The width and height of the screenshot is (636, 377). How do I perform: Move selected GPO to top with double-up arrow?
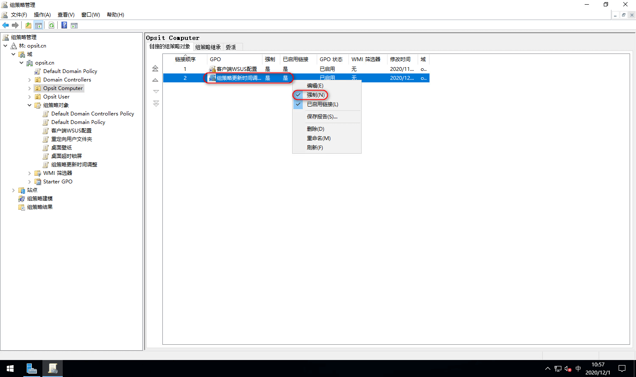[156, 68]
